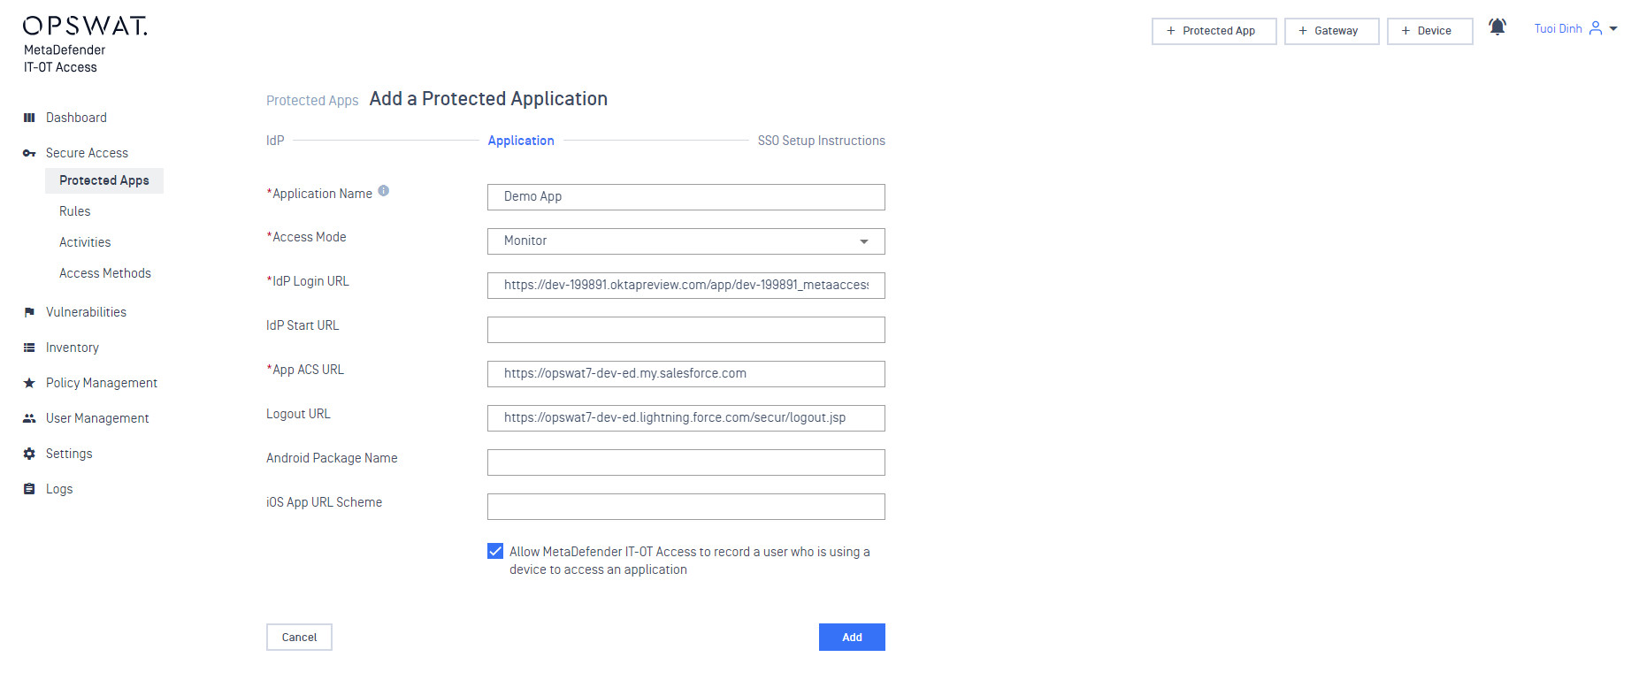Click the Cancel button
The width and height of the screenshot is (1639, 680).
[x=299, y=638]
